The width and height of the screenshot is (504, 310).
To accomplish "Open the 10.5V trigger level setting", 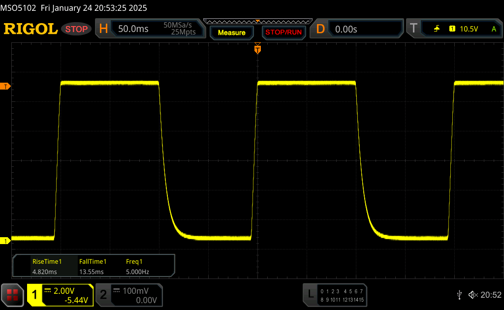I will [469, 29].
